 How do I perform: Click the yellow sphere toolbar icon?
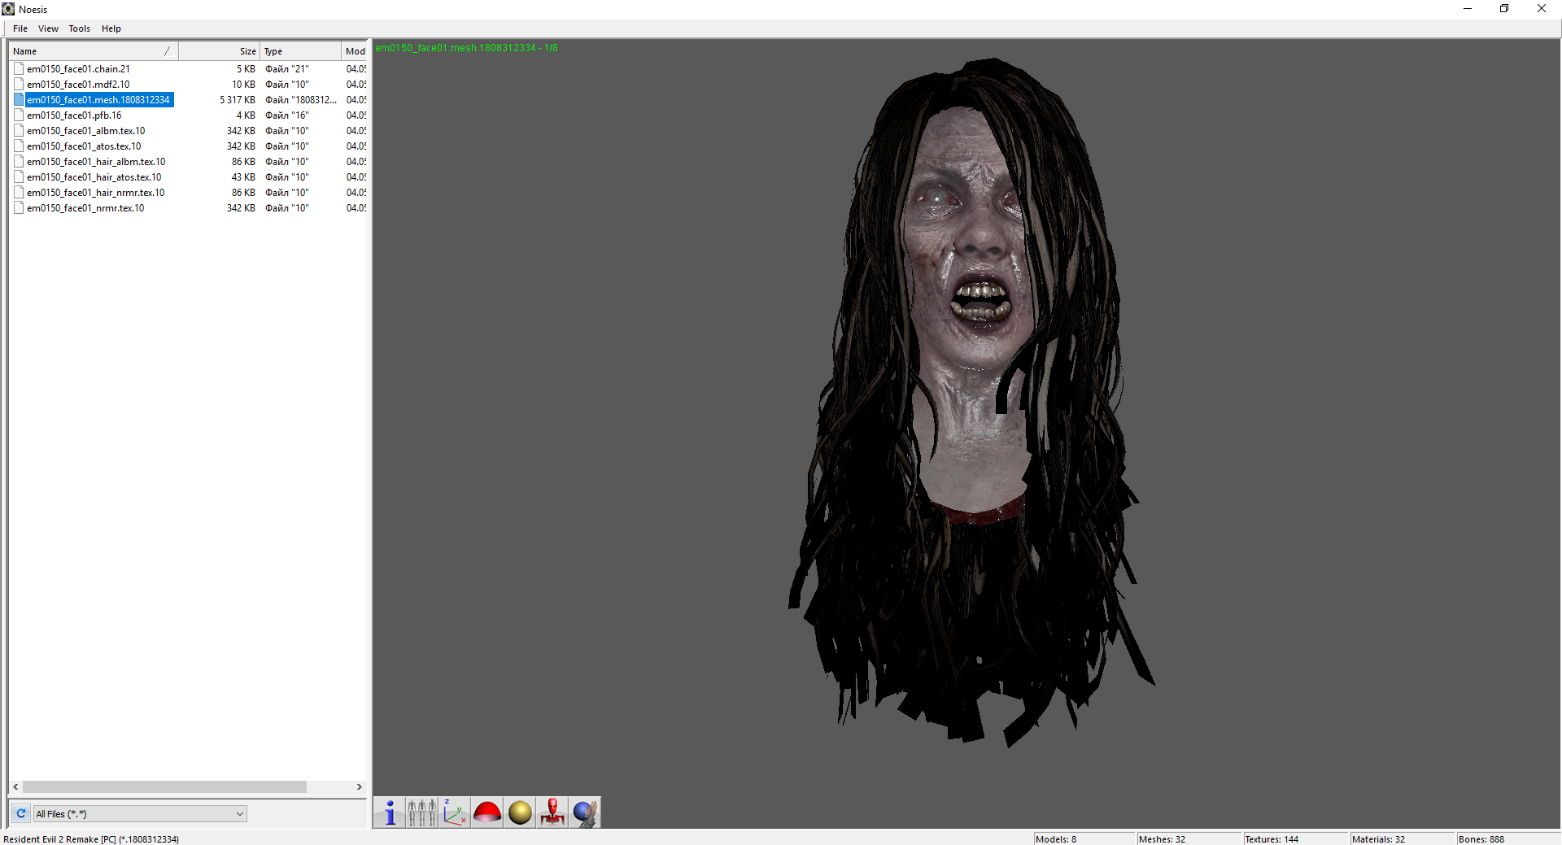pyautogui.click(x=520, y=812)
